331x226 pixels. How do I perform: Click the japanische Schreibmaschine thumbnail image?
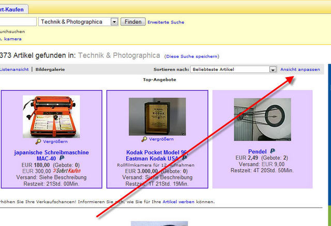click(x=51, y=116)
